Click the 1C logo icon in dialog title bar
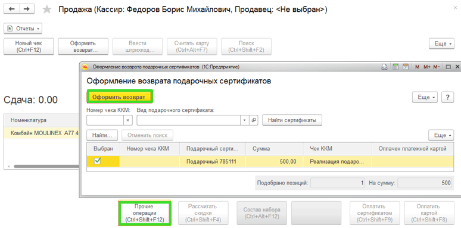The image size is (461, 228). click(85, 67)
